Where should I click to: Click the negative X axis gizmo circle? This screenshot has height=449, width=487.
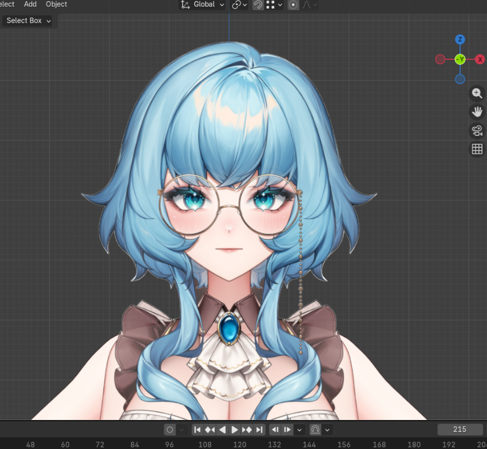(x=440, y=59)
